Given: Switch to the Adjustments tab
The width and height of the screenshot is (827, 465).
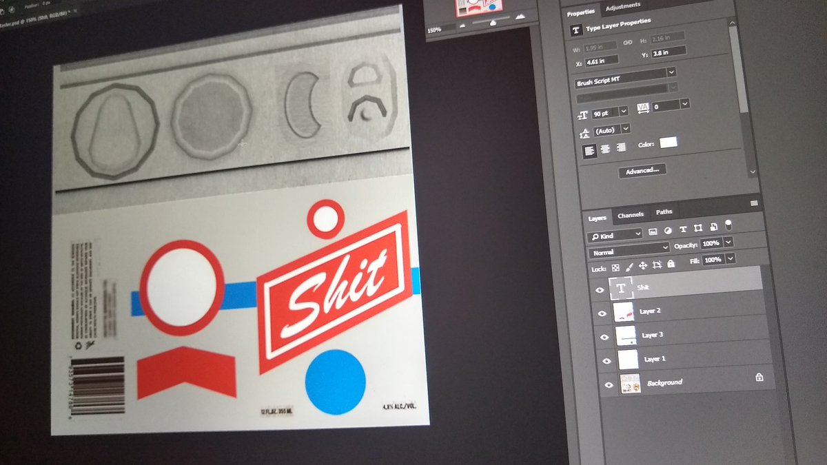Looking at the screenshot, I should [x=623, y=6].
